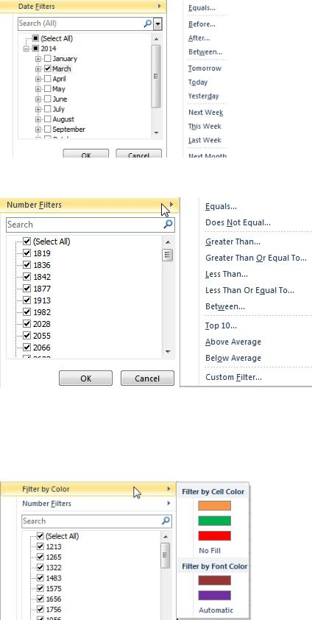This screenshot has height=620, width=312.
Task: Choose Before... date filter
Action: pos(202,24)
